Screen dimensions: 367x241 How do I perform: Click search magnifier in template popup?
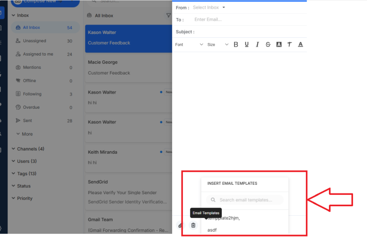[213, 200]
